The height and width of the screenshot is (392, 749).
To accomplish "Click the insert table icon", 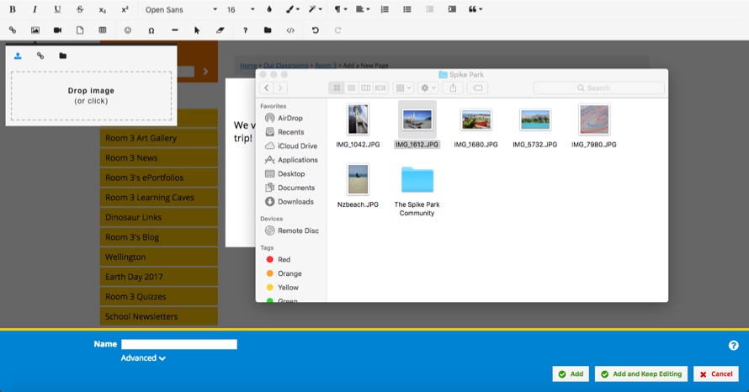I will coord(103,30).
